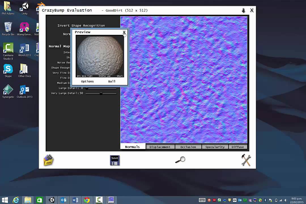Select the Outlook 2013 desktop shortcut
The image size is (306, 204).
(x=24, y=91)
